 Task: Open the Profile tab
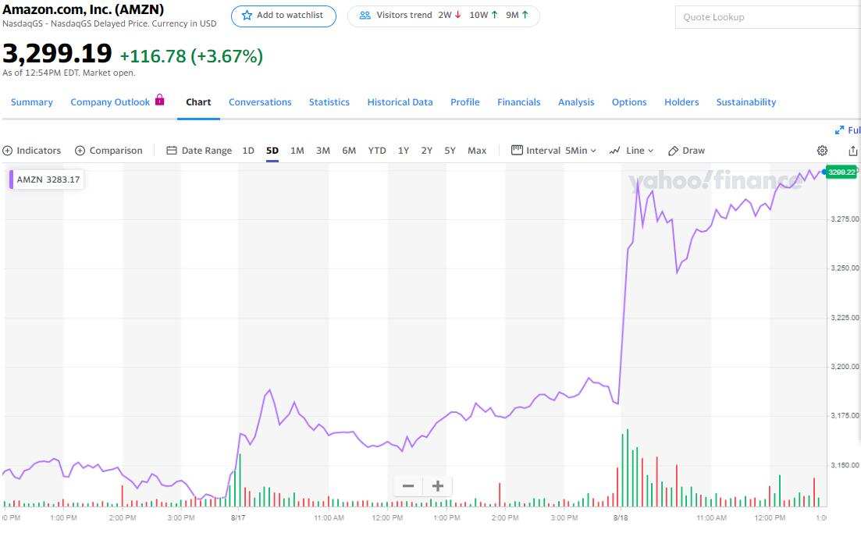465,102
